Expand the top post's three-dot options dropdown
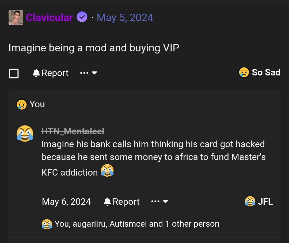The width and height of the screenshot is (289, 243). point(88,73)
